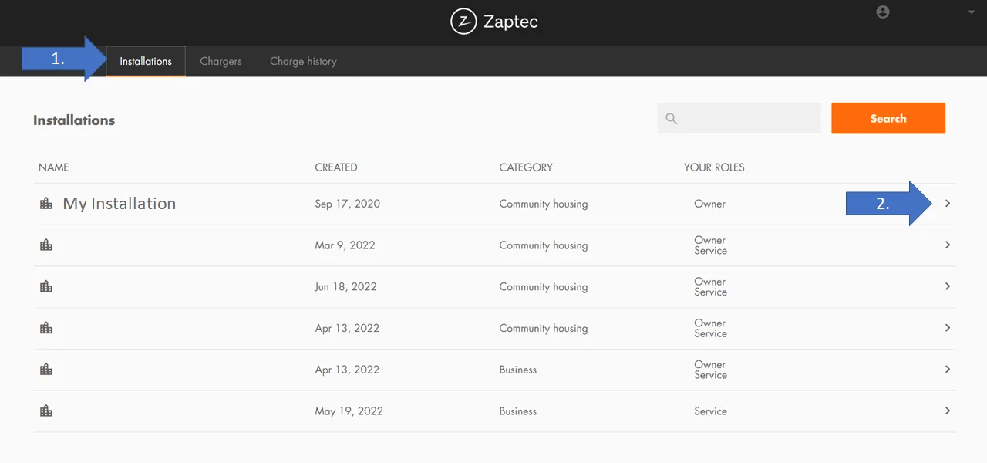Click the NAME column header

(x=54, y=167)
